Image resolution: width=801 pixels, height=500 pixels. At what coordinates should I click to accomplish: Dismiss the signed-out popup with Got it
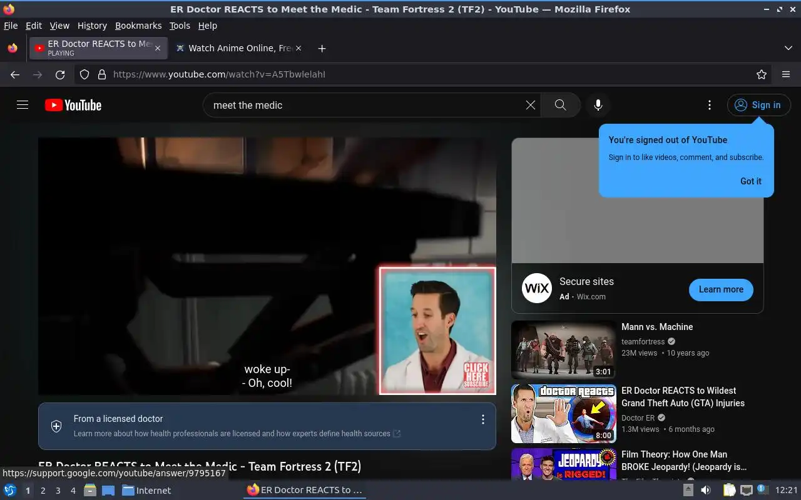751,181
